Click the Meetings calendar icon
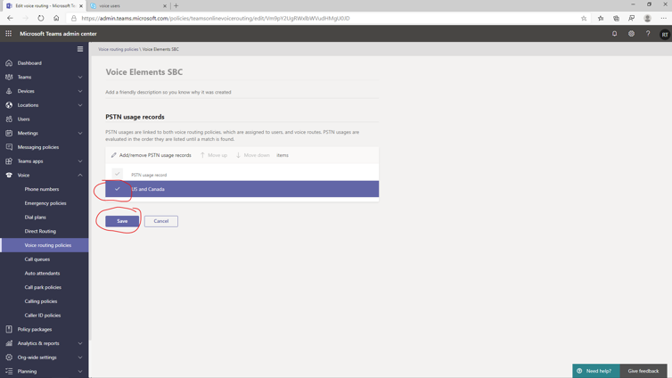 click(x=9, y=133)
